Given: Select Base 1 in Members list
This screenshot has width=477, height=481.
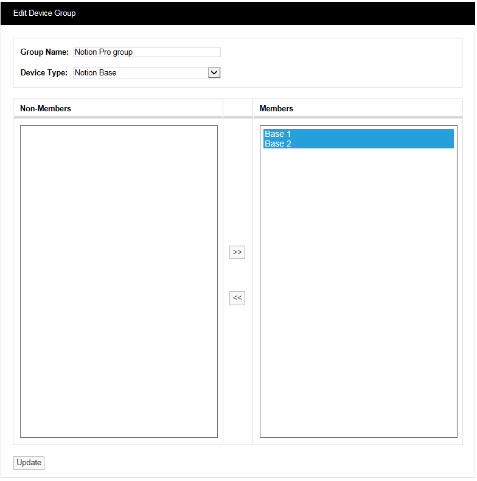Looking at the screenshot, I should pos(358,134).
